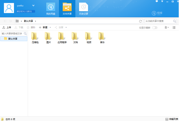The height and width of the screenshot is (121, 179).
Task: Open the 历史记录 tab
Action: [83, 9]
